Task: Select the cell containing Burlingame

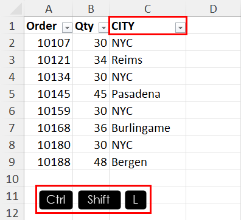Action: (x=148, y=128)
